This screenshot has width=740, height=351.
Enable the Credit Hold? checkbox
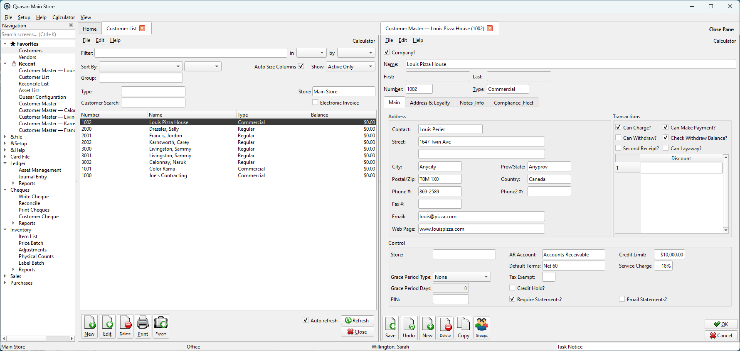[512, 288]
